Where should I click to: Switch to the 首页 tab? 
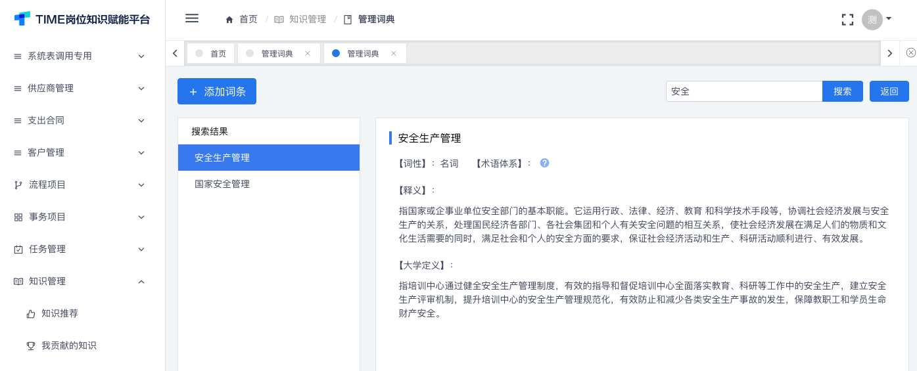click(x=210, y=53)
